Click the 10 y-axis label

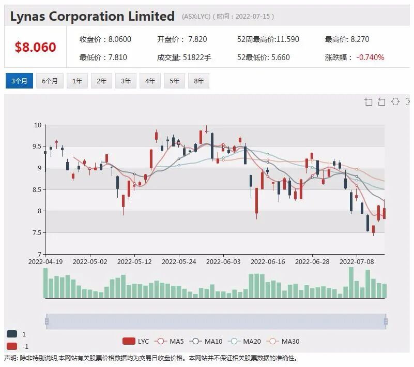(x=38, y=125)
